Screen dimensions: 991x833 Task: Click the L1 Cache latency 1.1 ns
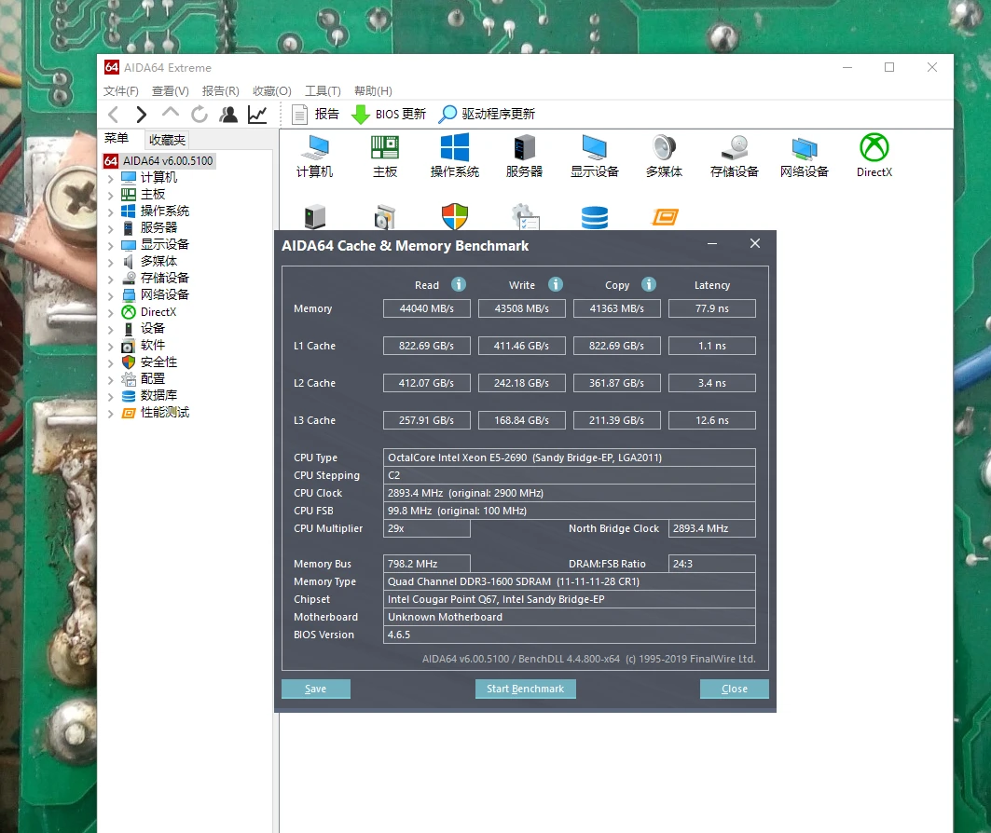pos(711,346)
